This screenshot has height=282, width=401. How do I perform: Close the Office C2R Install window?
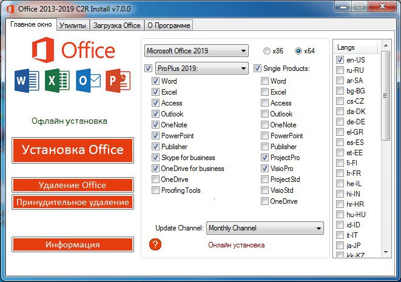pyautogui.click(x=382, y=6)
